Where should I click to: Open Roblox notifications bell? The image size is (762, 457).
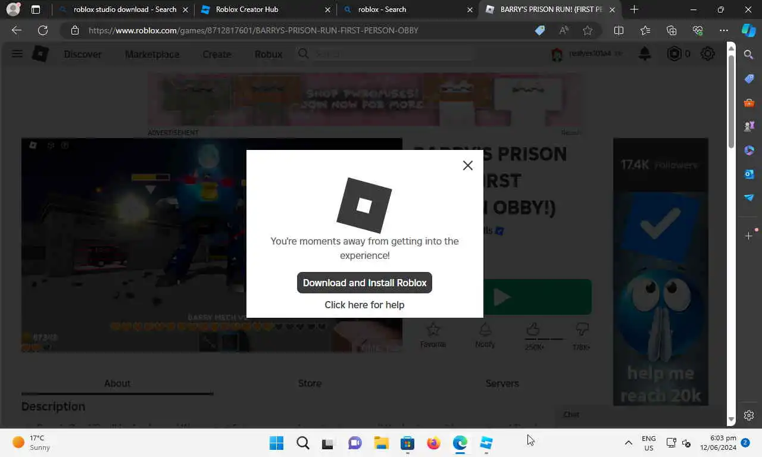[645, 54]
